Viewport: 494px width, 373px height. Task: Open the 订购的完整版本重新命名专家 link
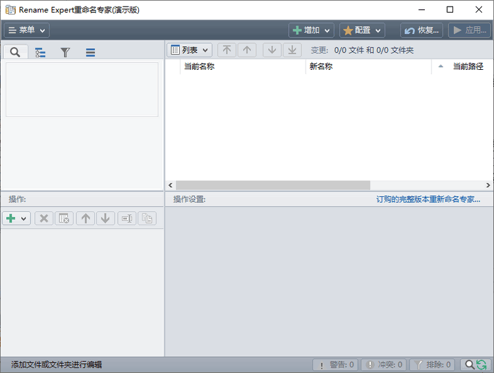pos(428,199)
